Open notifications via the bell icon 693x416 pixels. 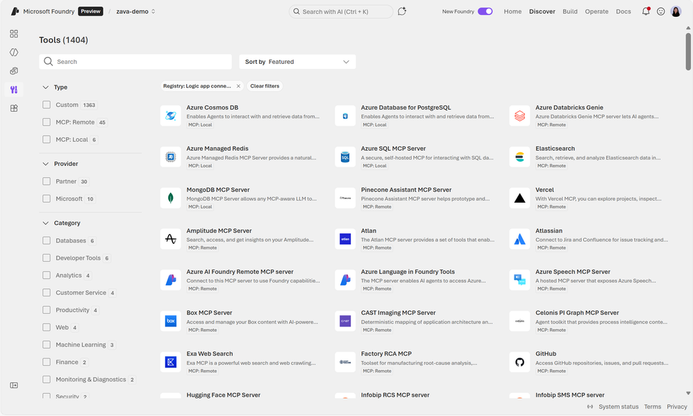[x=646, y=11]
